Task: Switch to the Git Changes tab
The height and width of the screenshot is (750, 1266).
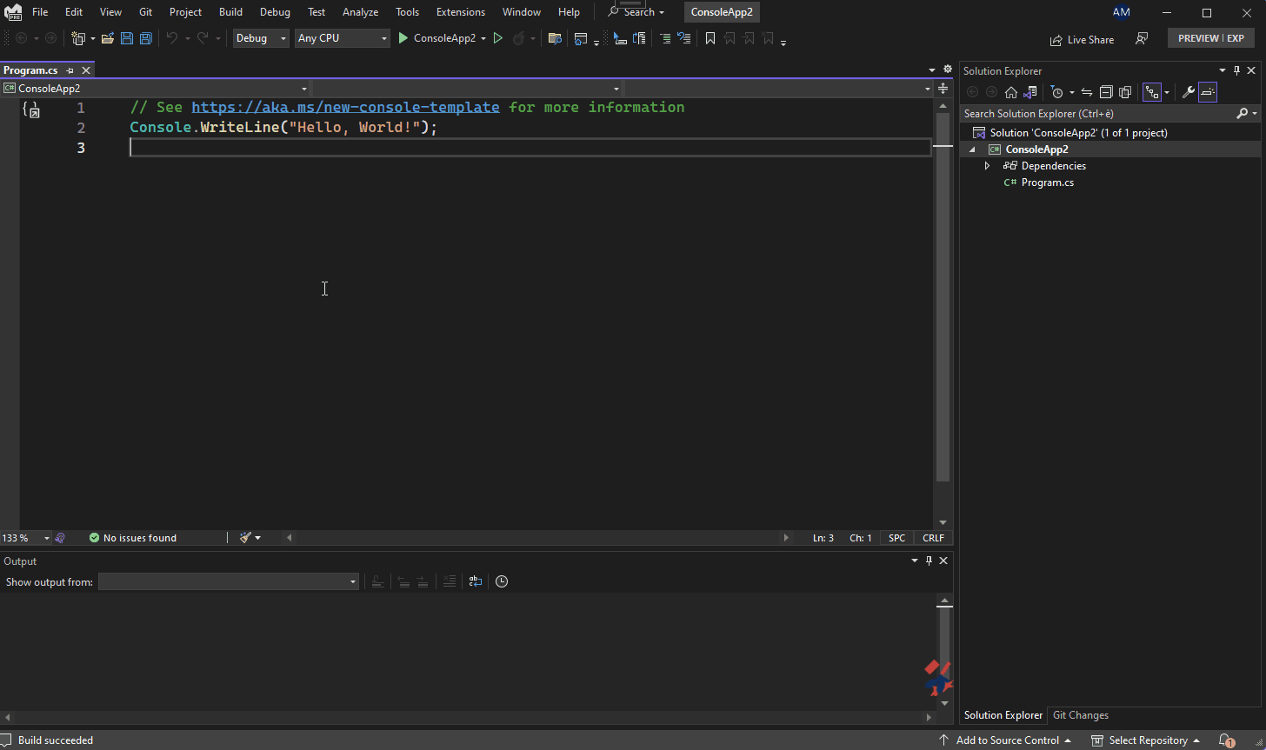Action: 1080,714
